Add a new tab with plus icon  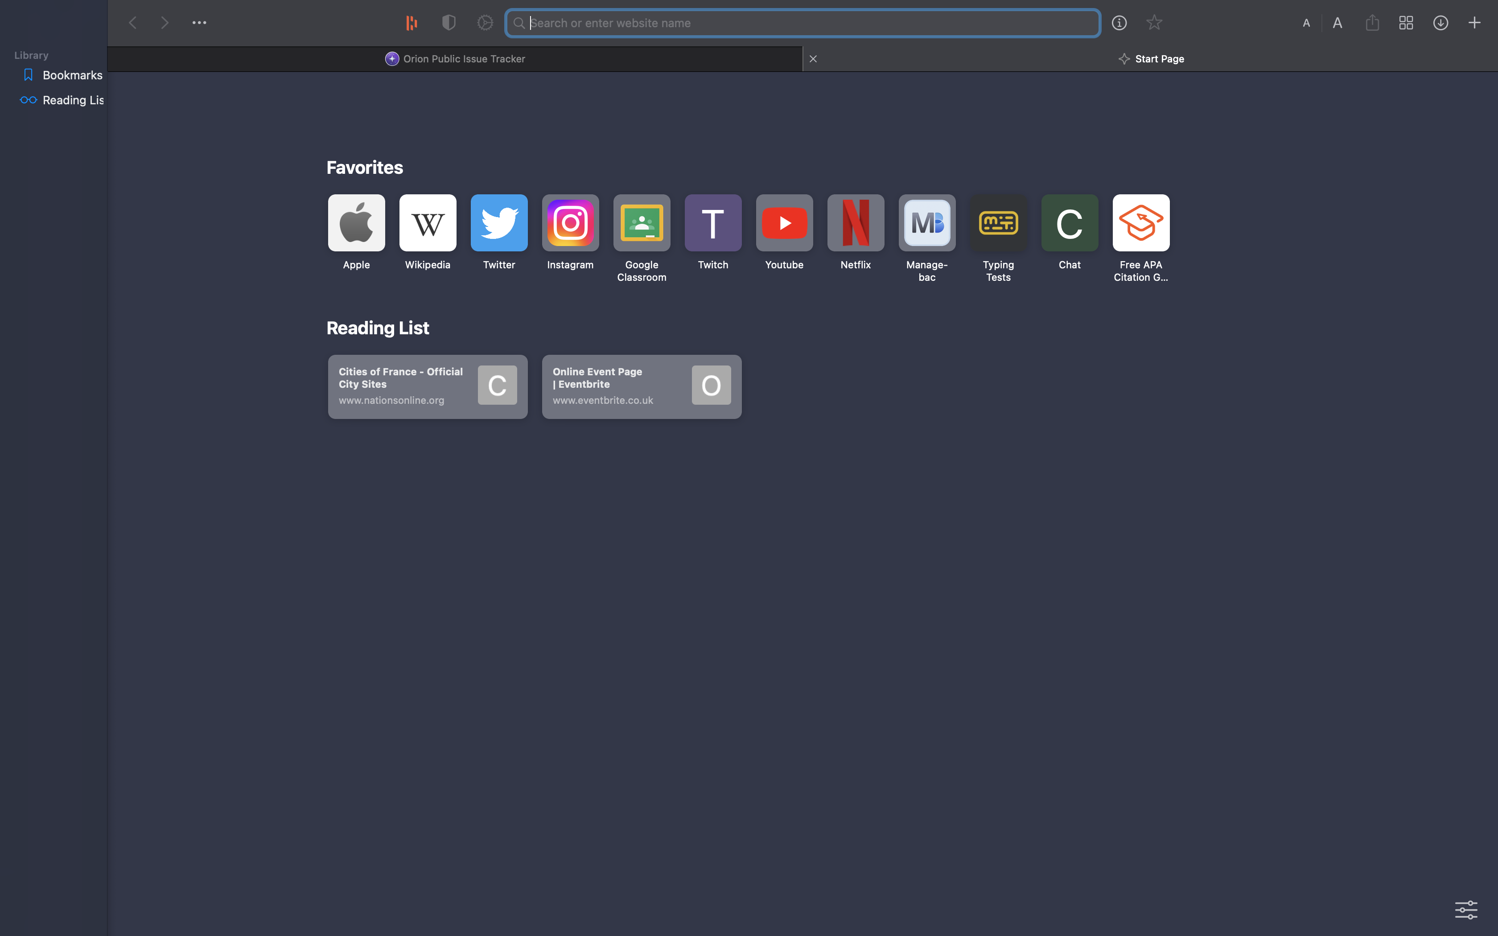tap(1474, 23)
